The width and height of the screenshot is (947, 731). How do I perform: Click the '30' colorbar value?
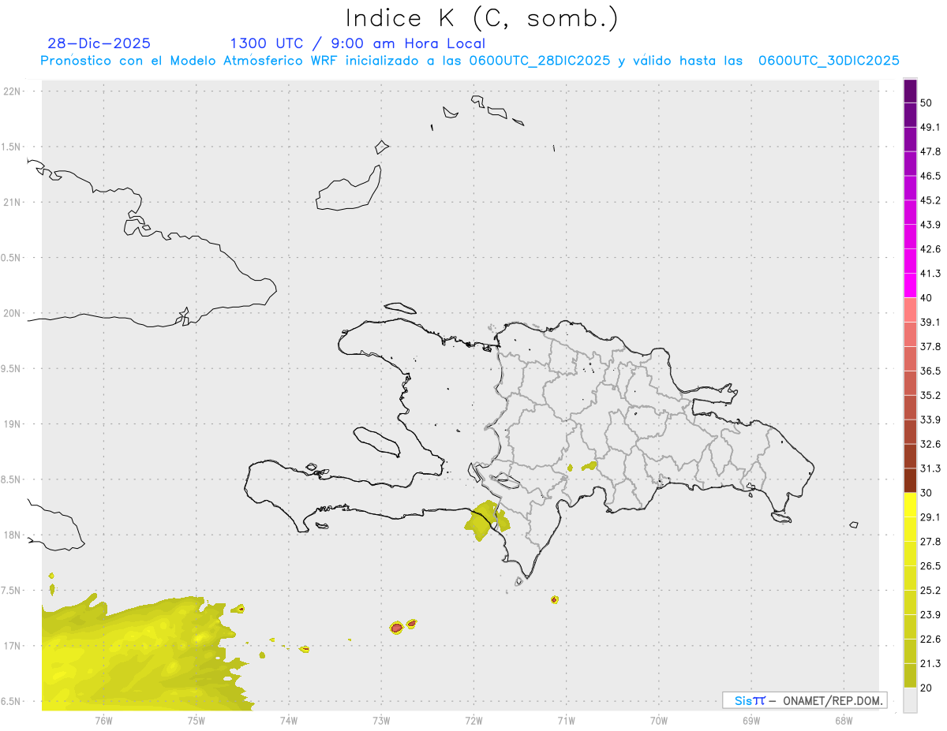pos(927,493)
